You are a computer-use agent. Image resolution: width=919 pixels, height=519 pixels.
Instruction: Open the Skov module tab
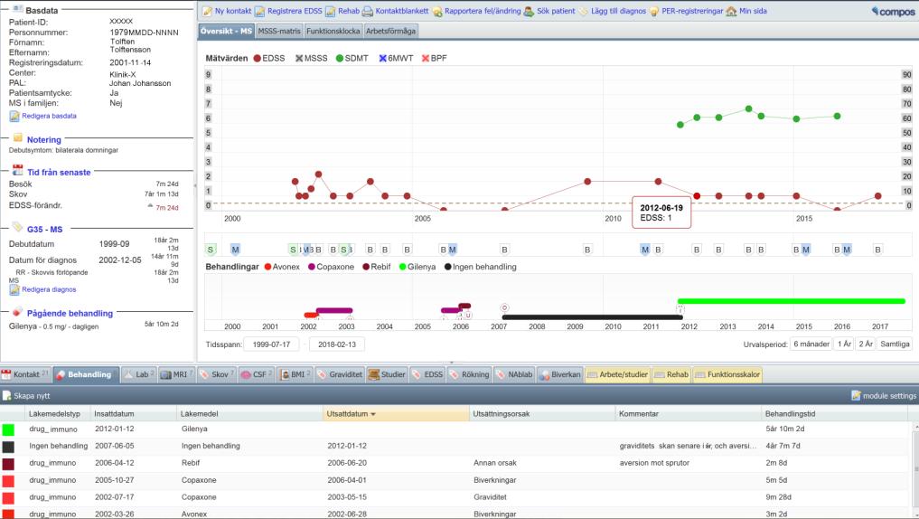[x=216, y=374]
